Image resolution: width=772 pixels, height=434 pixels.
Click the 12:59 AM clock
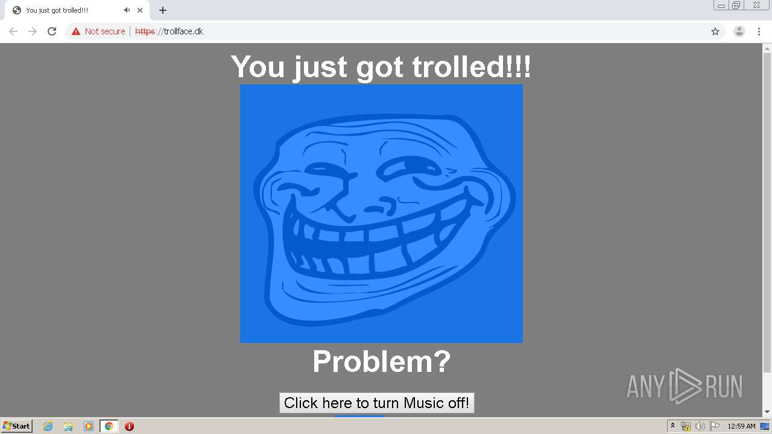[741, 426]
